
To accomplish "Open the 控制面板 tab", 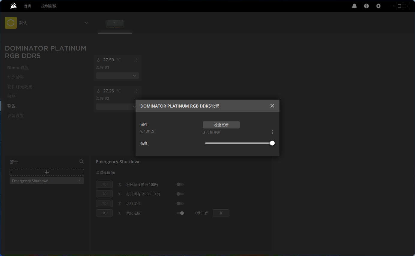I will pos(49,6).
